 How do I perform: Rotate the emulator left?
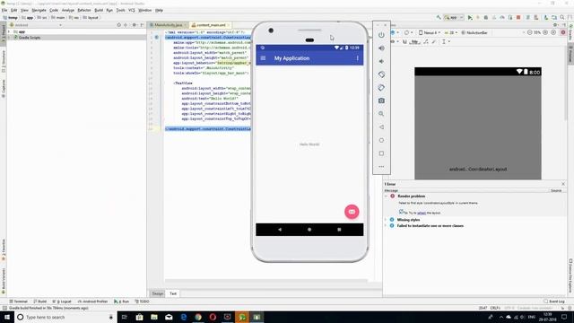point(381,74)
